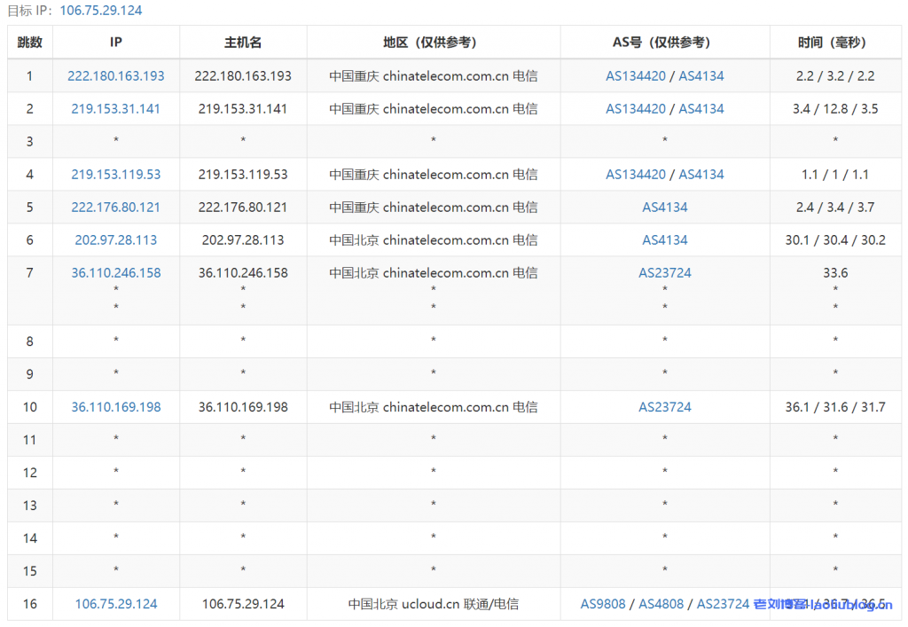Follow IP link 36.110.246.158

116,273
